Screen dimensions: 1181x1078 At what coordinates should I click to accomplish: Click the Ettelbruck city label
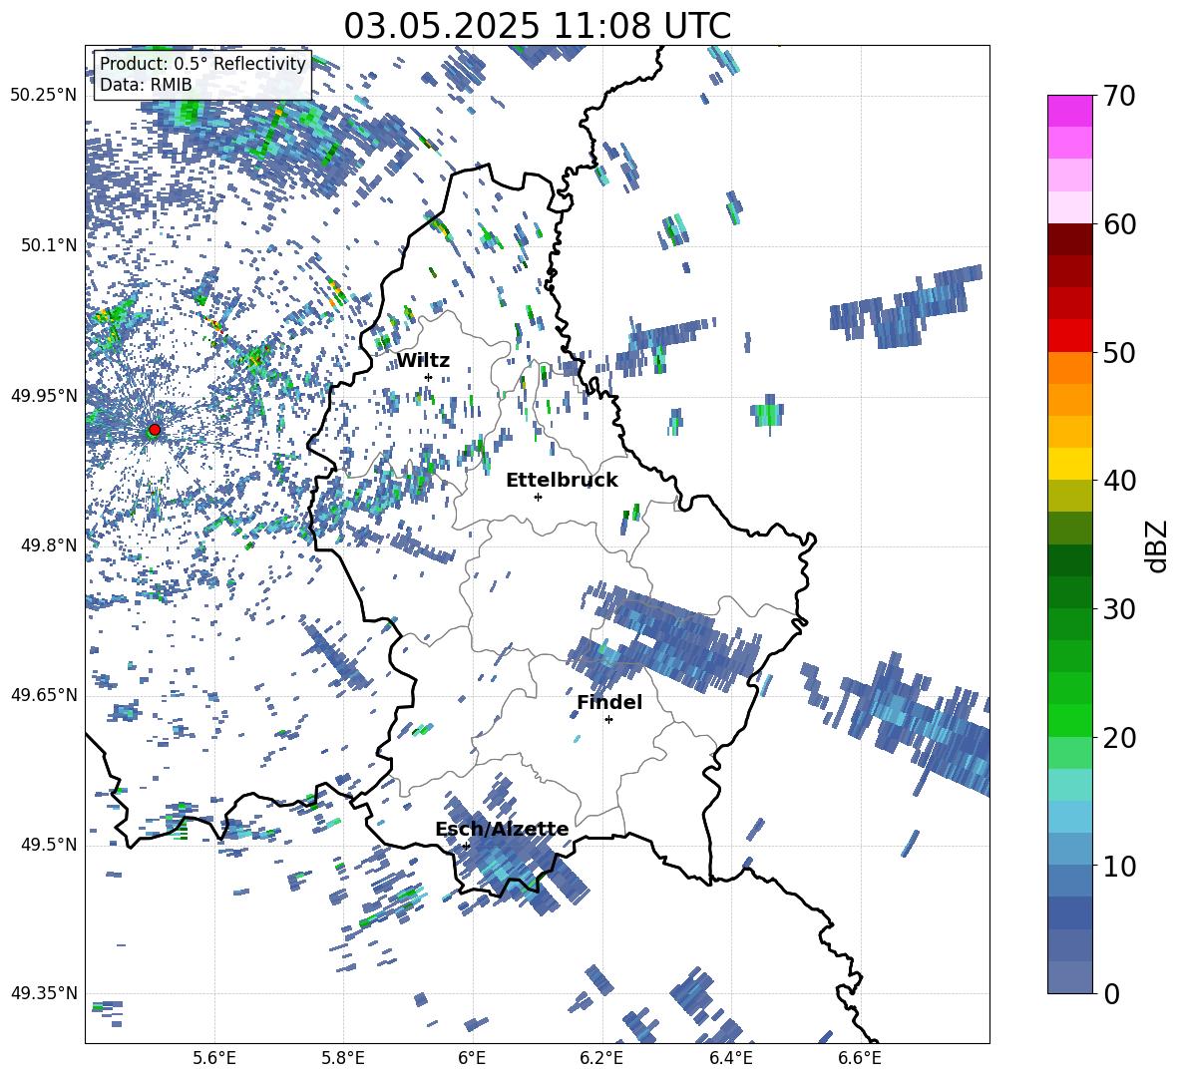(x=562, y=481)
